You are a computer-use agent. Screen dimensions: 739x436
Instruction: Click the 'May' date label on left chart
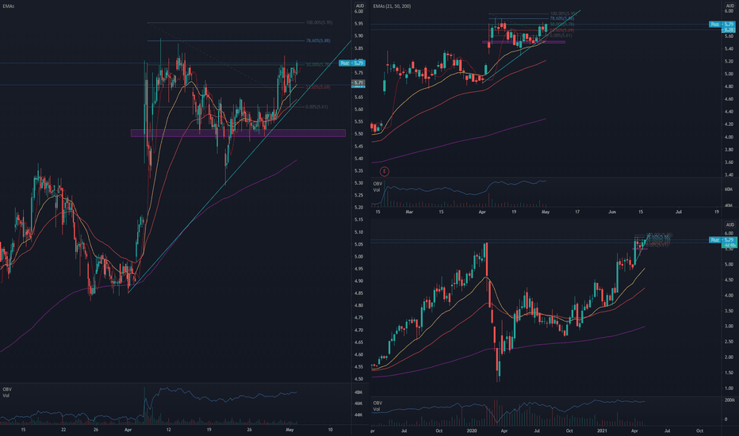290,430
